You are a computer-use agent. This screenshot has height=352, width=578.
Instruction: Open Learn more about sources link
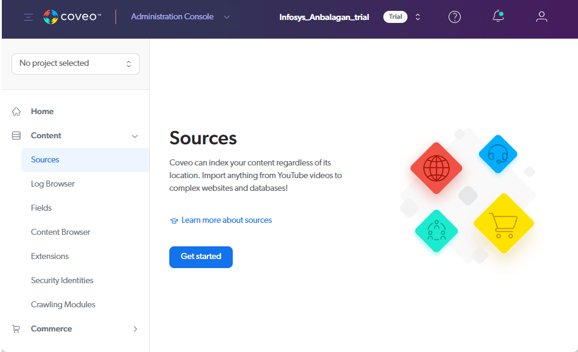[x=226, y=220]
